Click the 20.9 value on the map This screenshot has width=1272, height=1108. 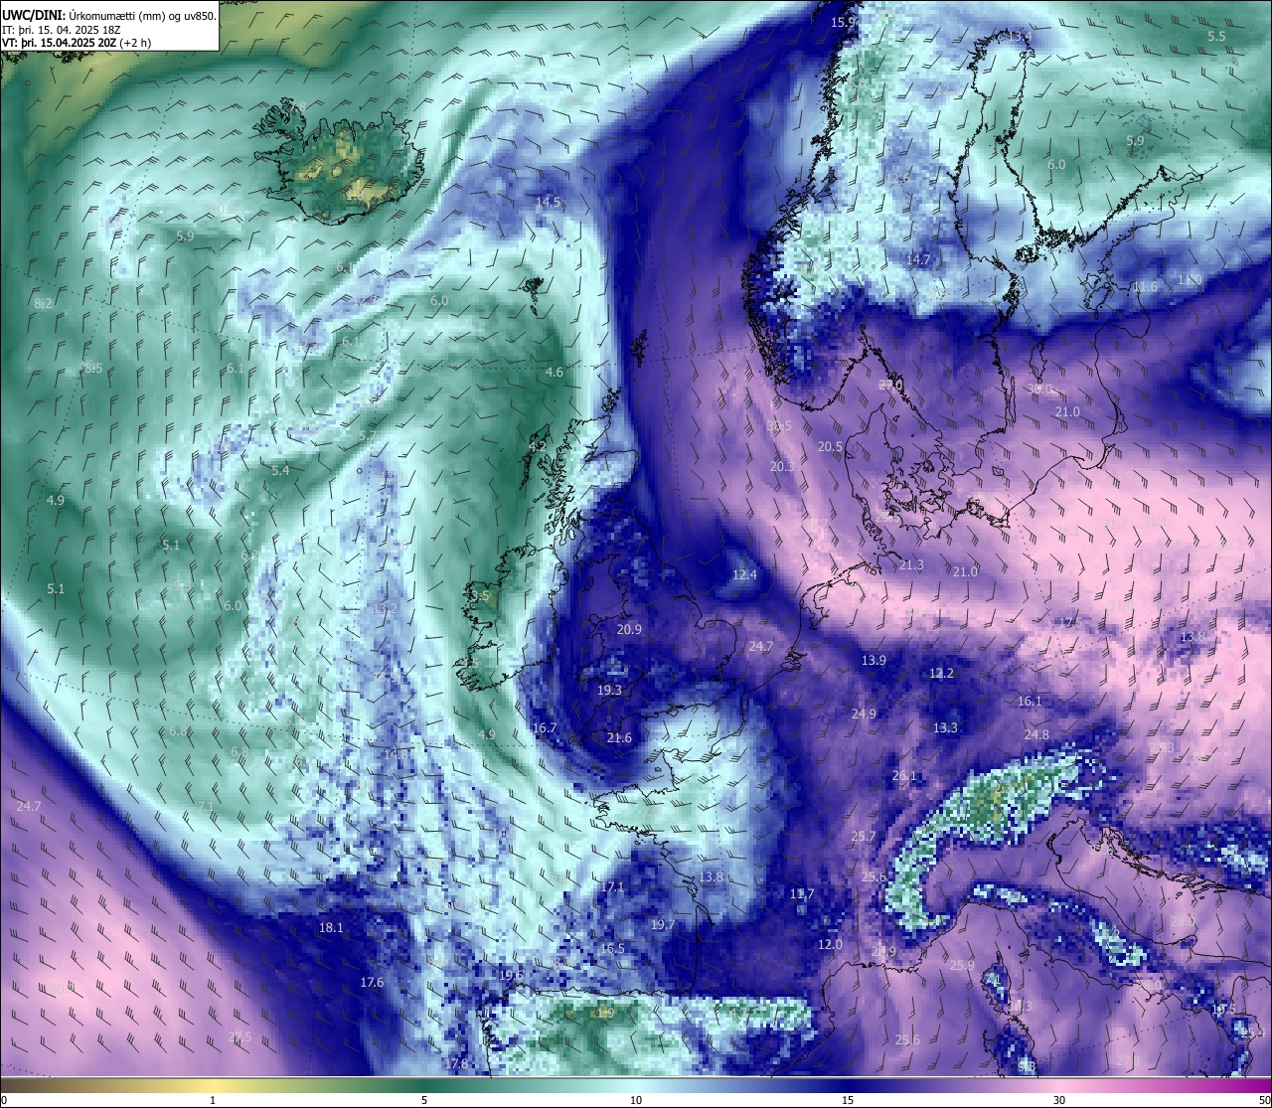[629, 629]
